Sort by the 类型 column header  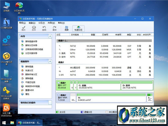pyautogui.click(x=127, y=35)
